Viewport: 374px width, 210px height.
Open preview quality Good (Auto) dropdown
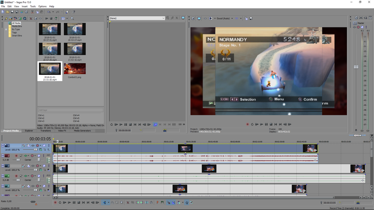pyautogui.click(x=232, y=18)
